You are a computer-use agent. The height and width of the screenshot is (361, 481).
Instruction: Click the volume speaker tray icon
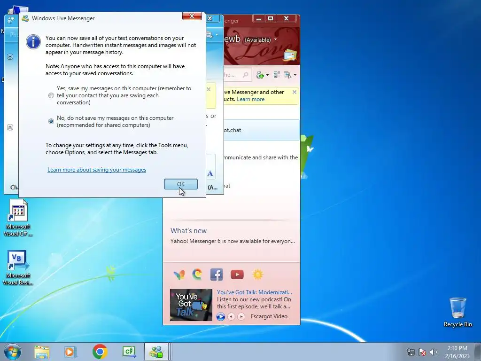[x=434, y=352]
